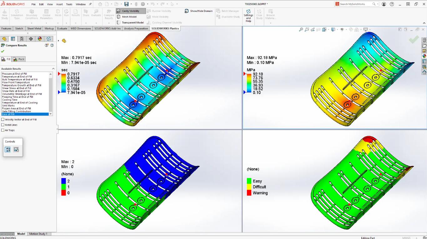Viewport: 427px width, 239px height.
Task: Click the left Controls panel view icon
Action: pyautogui.click(x=8, y=150)
